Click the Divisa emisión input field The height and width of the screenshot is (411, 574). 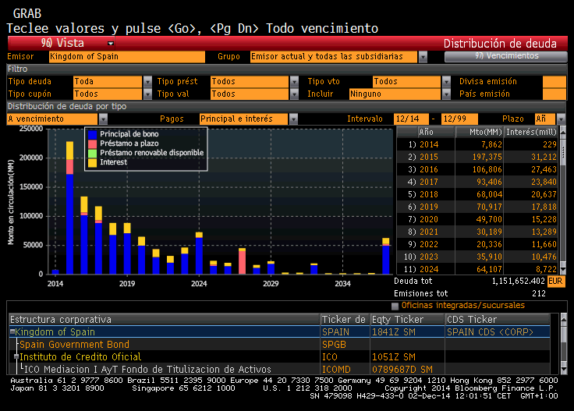[x=555, y=82]
